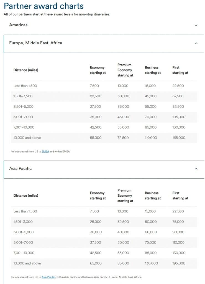Select the 1,501–3,000 distance row
The image size is (205, 284).
[x=23, y=222]
